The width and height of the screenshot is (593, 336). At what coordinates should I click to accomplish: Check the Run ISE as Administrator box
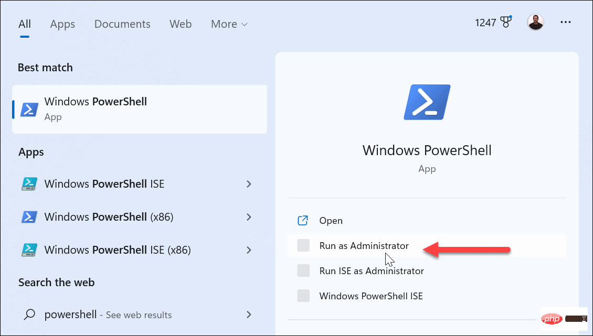coord(303,270)
